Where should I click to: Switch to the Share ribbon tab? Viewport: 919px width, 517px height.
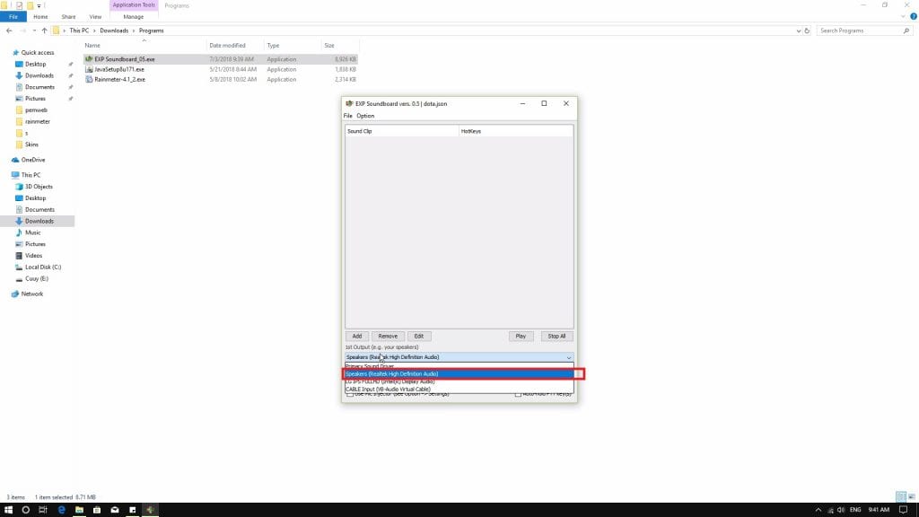coord(68,17)
